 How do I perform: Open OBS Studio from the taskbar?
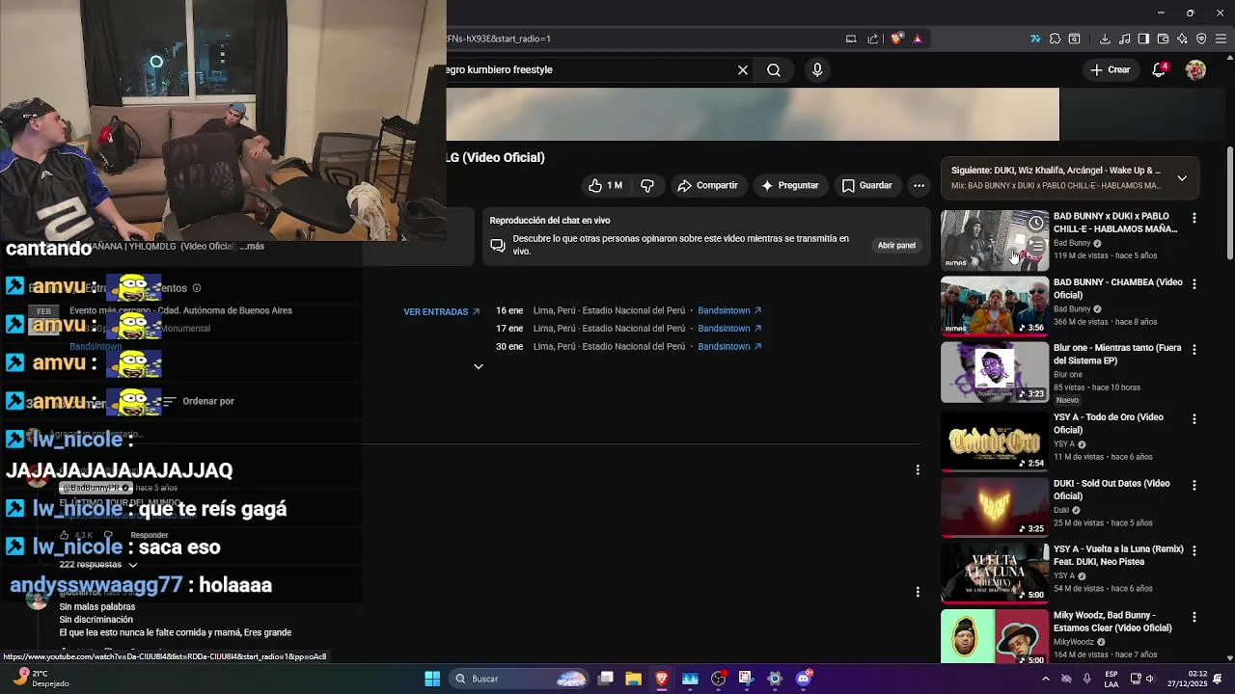719,679
